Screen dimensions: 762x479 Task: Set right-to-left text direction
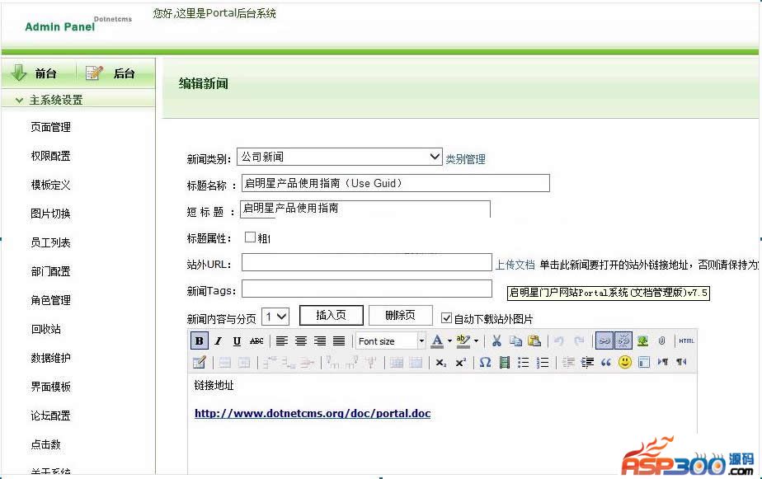682,363
